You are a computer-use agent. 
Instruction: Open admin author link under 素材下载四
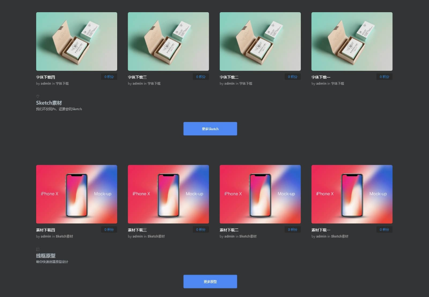(46, 236)
